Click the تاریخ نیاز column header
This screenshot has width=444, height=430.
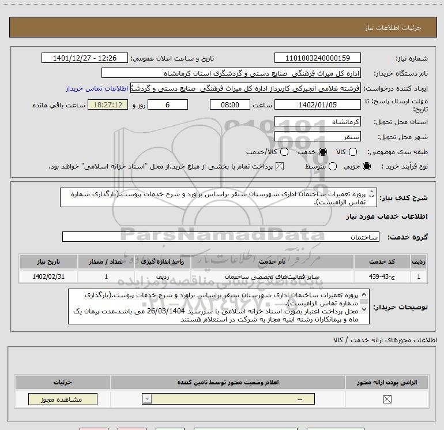(x=48, y=261)
